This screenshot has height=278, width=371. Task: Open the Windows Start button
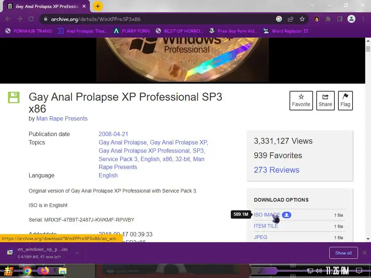click(x=8, y=271)
